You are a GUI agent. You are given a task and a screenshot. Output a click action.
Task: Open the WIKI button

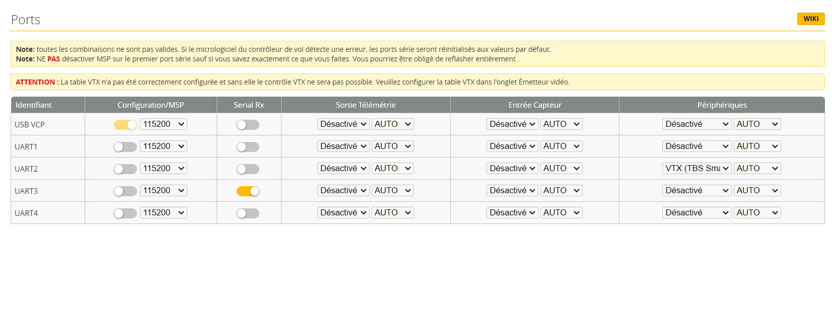tap(810, 19)
